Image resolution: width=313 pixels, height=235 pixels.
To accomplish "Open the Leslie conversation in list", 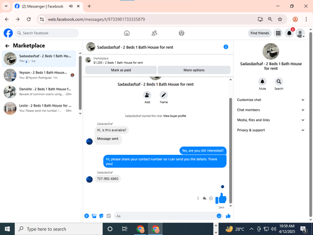I will 39,108.
